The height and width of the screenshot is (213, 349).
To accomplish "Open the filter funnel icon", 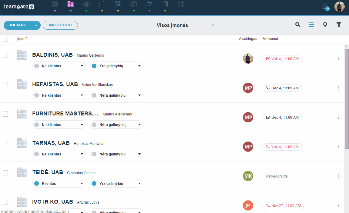I will [339, 25].
